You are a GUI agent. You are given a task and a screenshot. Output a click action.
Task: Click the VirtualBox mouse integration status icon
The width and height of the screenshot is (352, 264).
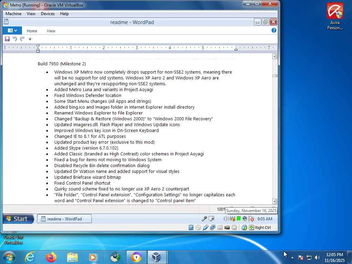click(244, 228)
